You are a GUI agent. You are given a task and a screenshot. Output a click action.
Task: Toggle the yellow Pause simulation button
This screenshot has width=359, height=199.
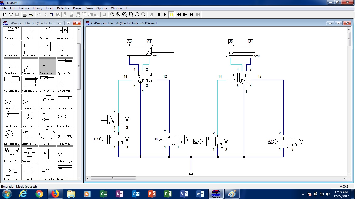click(x=171, y=15)
